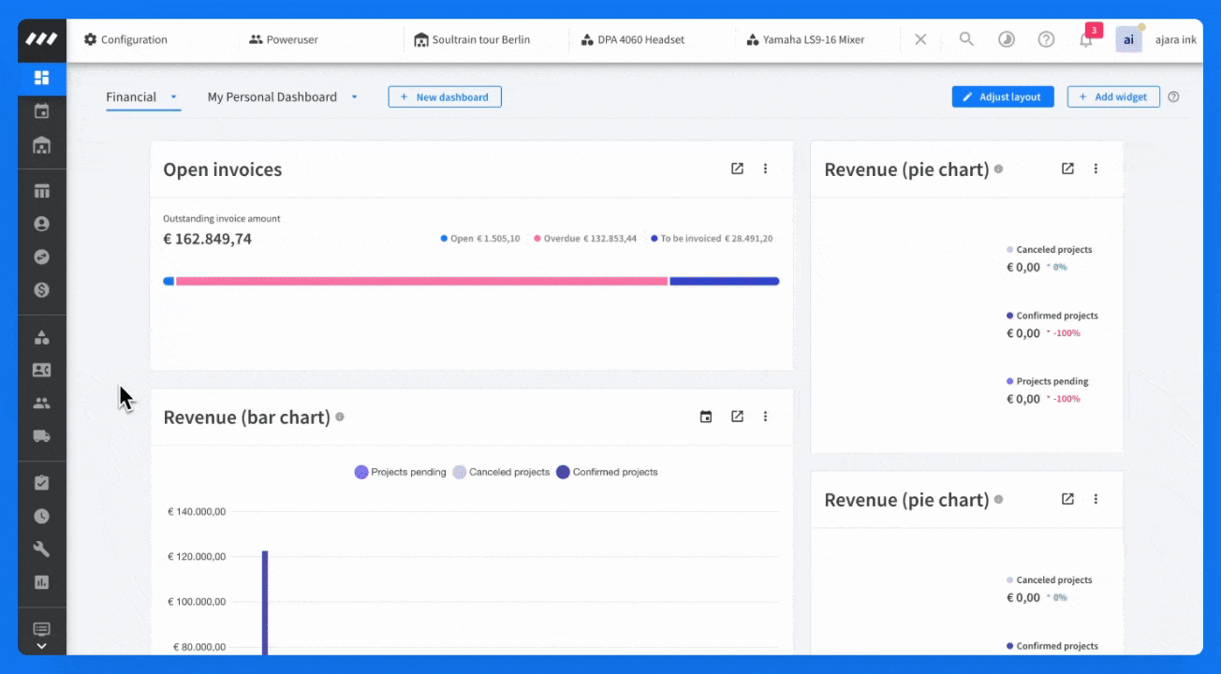
Task: Open the contact card icon in sidebar
Action: point(41,370)
